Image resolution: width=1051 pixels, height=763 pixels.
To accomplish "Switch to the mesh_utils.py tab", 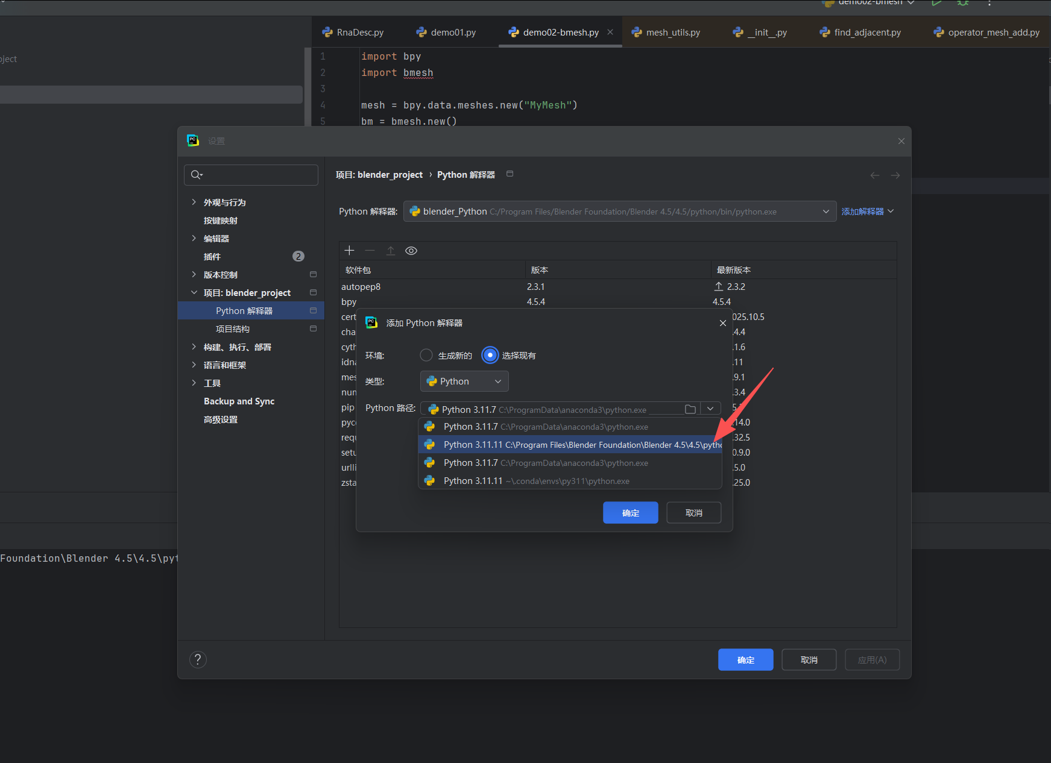I will point(666,33).
